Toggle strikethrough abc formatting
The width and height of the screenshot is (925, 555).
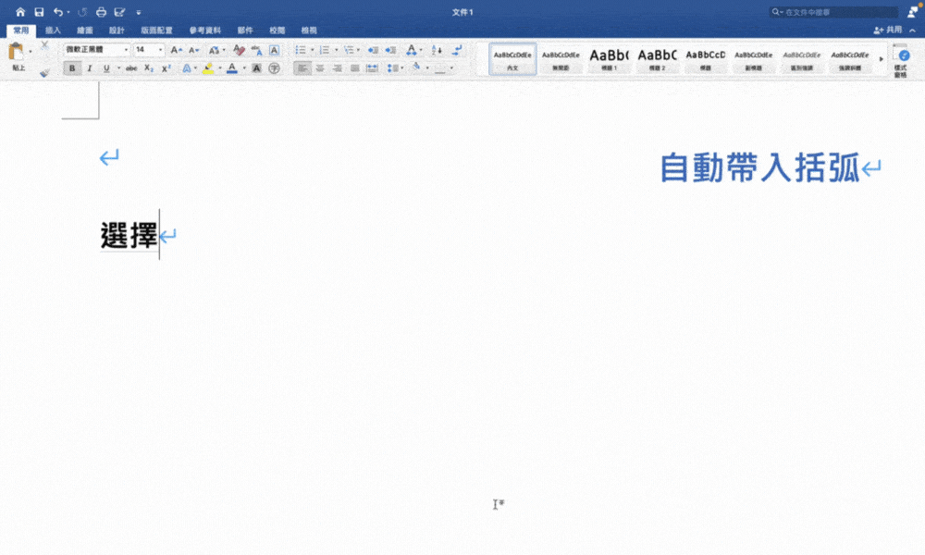(131, 68)
